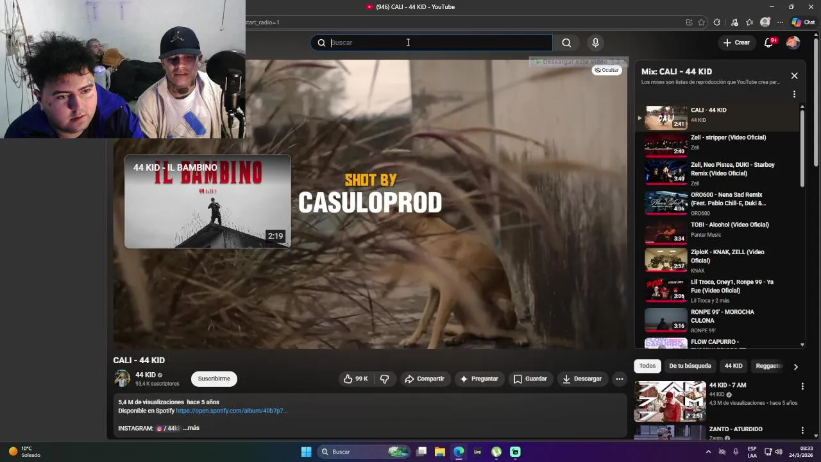Image resolution: width=821 pixels, height=462 pixels.
Task: Click taskbar microphone tray icon
Action: point(736,452)
